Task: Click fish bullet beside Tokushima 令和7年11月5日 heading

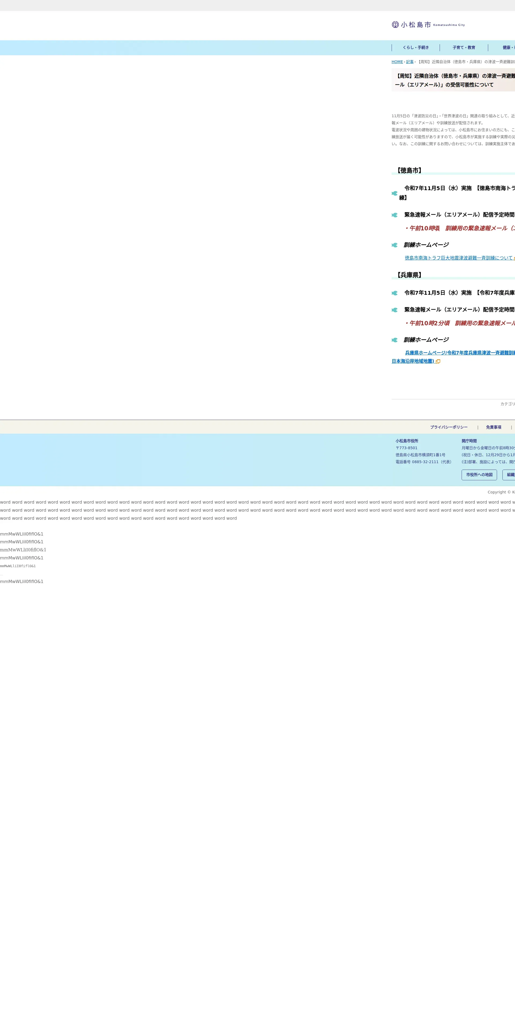Action: [394, 193]
